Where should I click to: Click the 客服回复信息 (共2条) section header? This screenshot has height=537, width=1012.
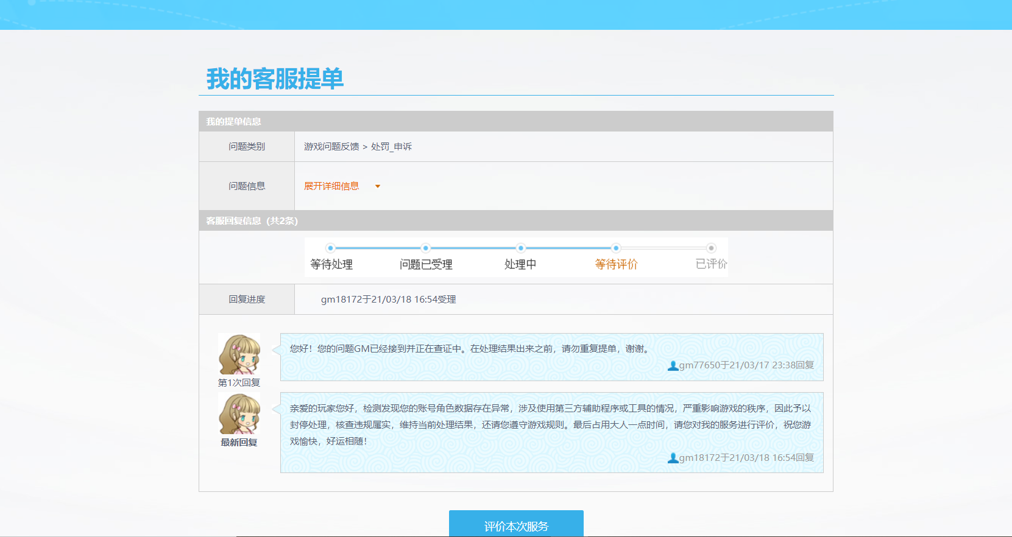pos(252,221)
